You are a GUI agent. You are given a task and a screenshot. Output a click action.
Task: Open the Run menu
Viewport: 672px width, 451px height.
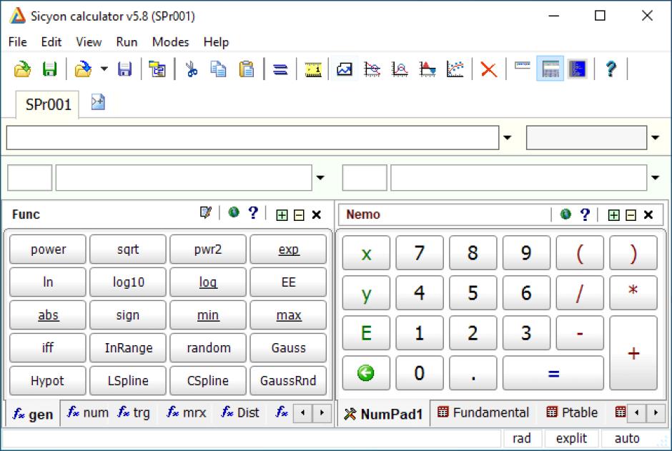(127, 42)
